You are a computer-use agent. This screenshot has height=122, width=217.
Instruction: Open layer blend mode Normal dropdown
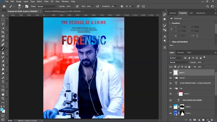coord(179,62)
